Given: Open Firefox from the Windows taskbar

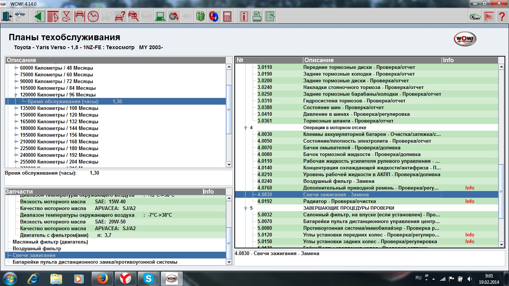Looking at the screenshot, I should (101, 279).
